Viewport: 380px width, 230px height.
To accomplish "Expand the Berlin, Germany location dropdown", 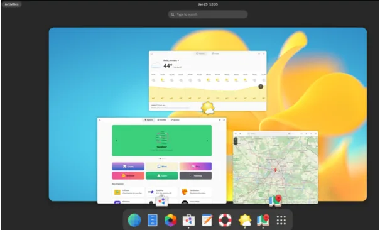I will 171,60.
